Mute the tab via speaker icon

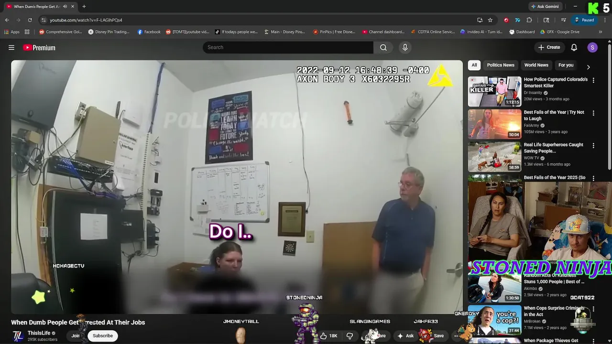[x=65, y=6]
